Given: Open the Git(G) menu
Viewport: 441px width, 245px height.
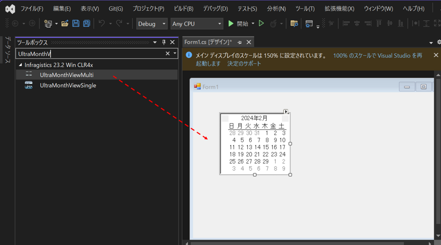Looking at the screenshot, I should click(116, 9).
